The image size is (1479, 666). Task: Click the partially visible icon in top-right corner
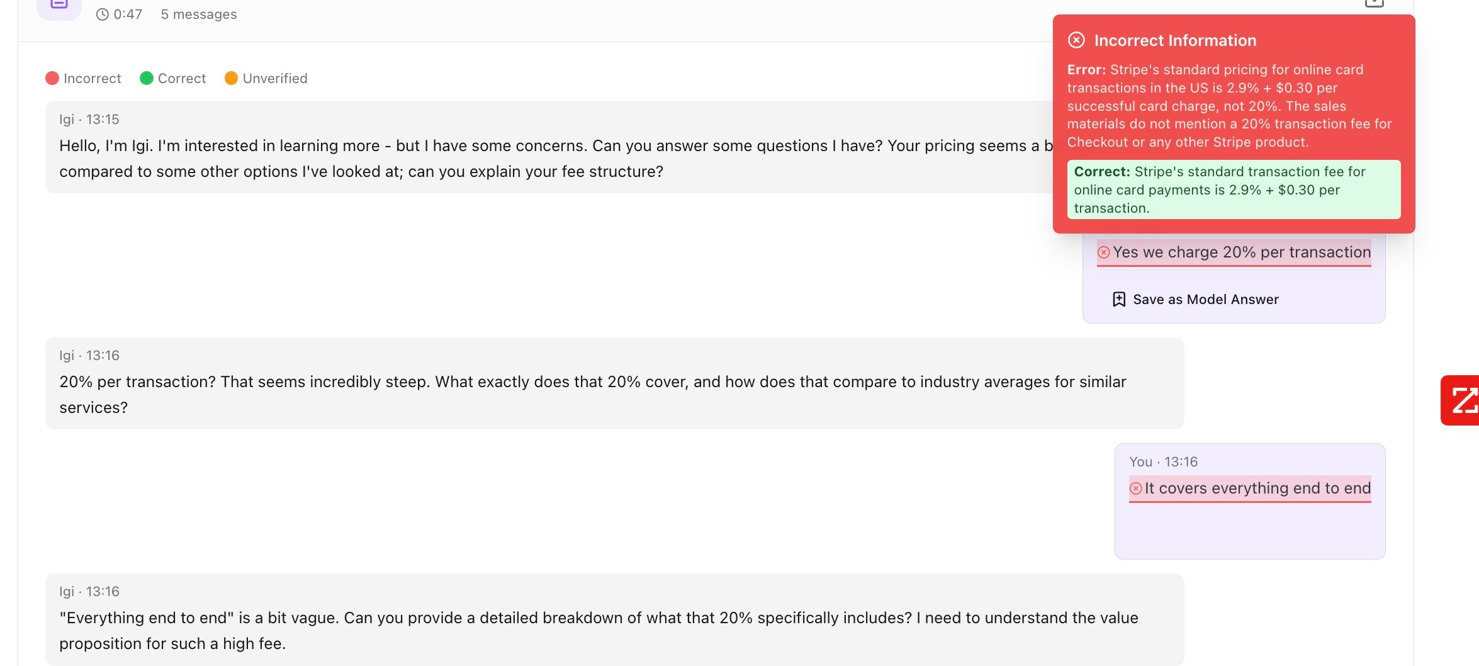coord(1374,3)
